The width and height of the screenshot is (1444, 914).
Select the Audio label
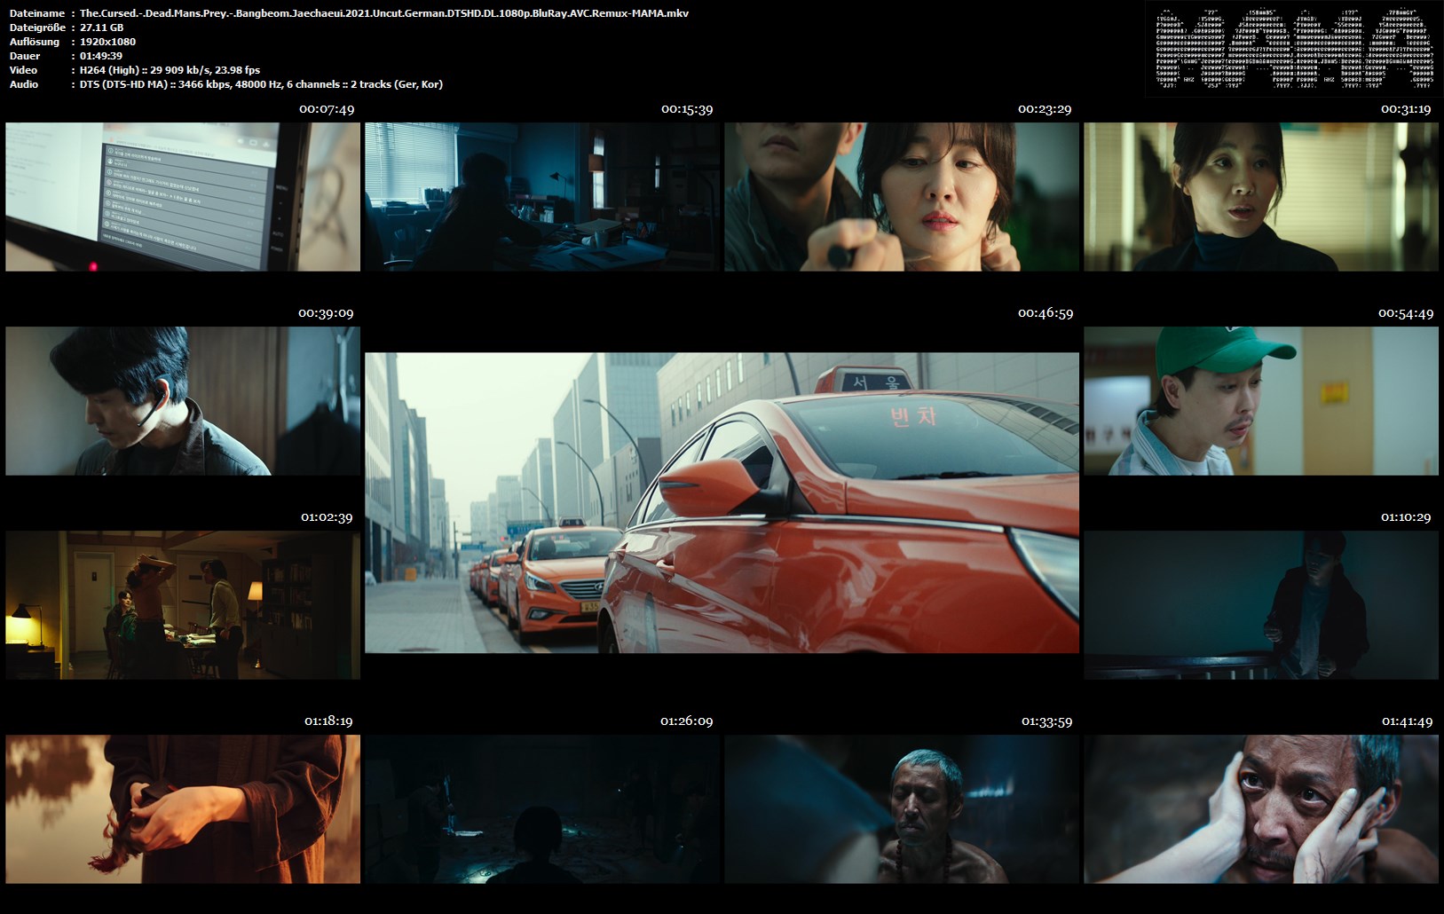click(x=24, y=84)
